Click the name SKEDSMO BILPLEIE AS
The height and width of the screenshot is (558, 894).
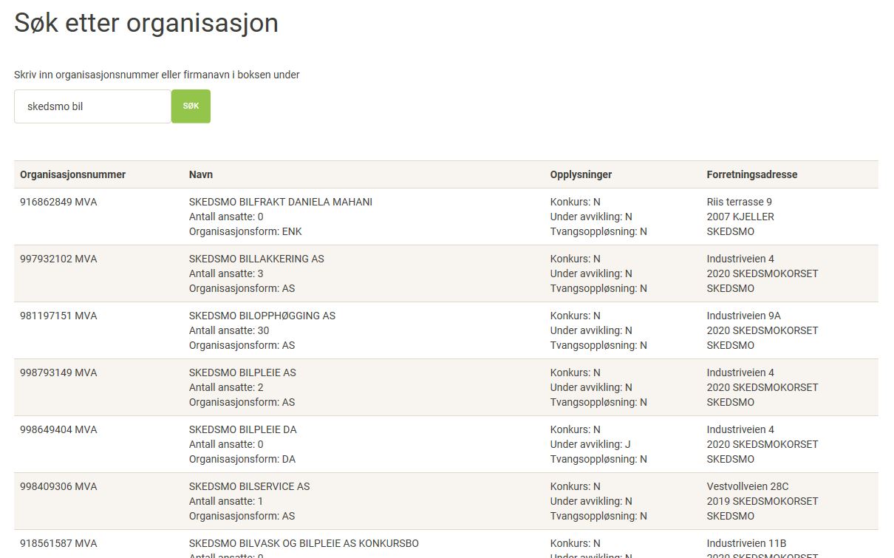242,372
